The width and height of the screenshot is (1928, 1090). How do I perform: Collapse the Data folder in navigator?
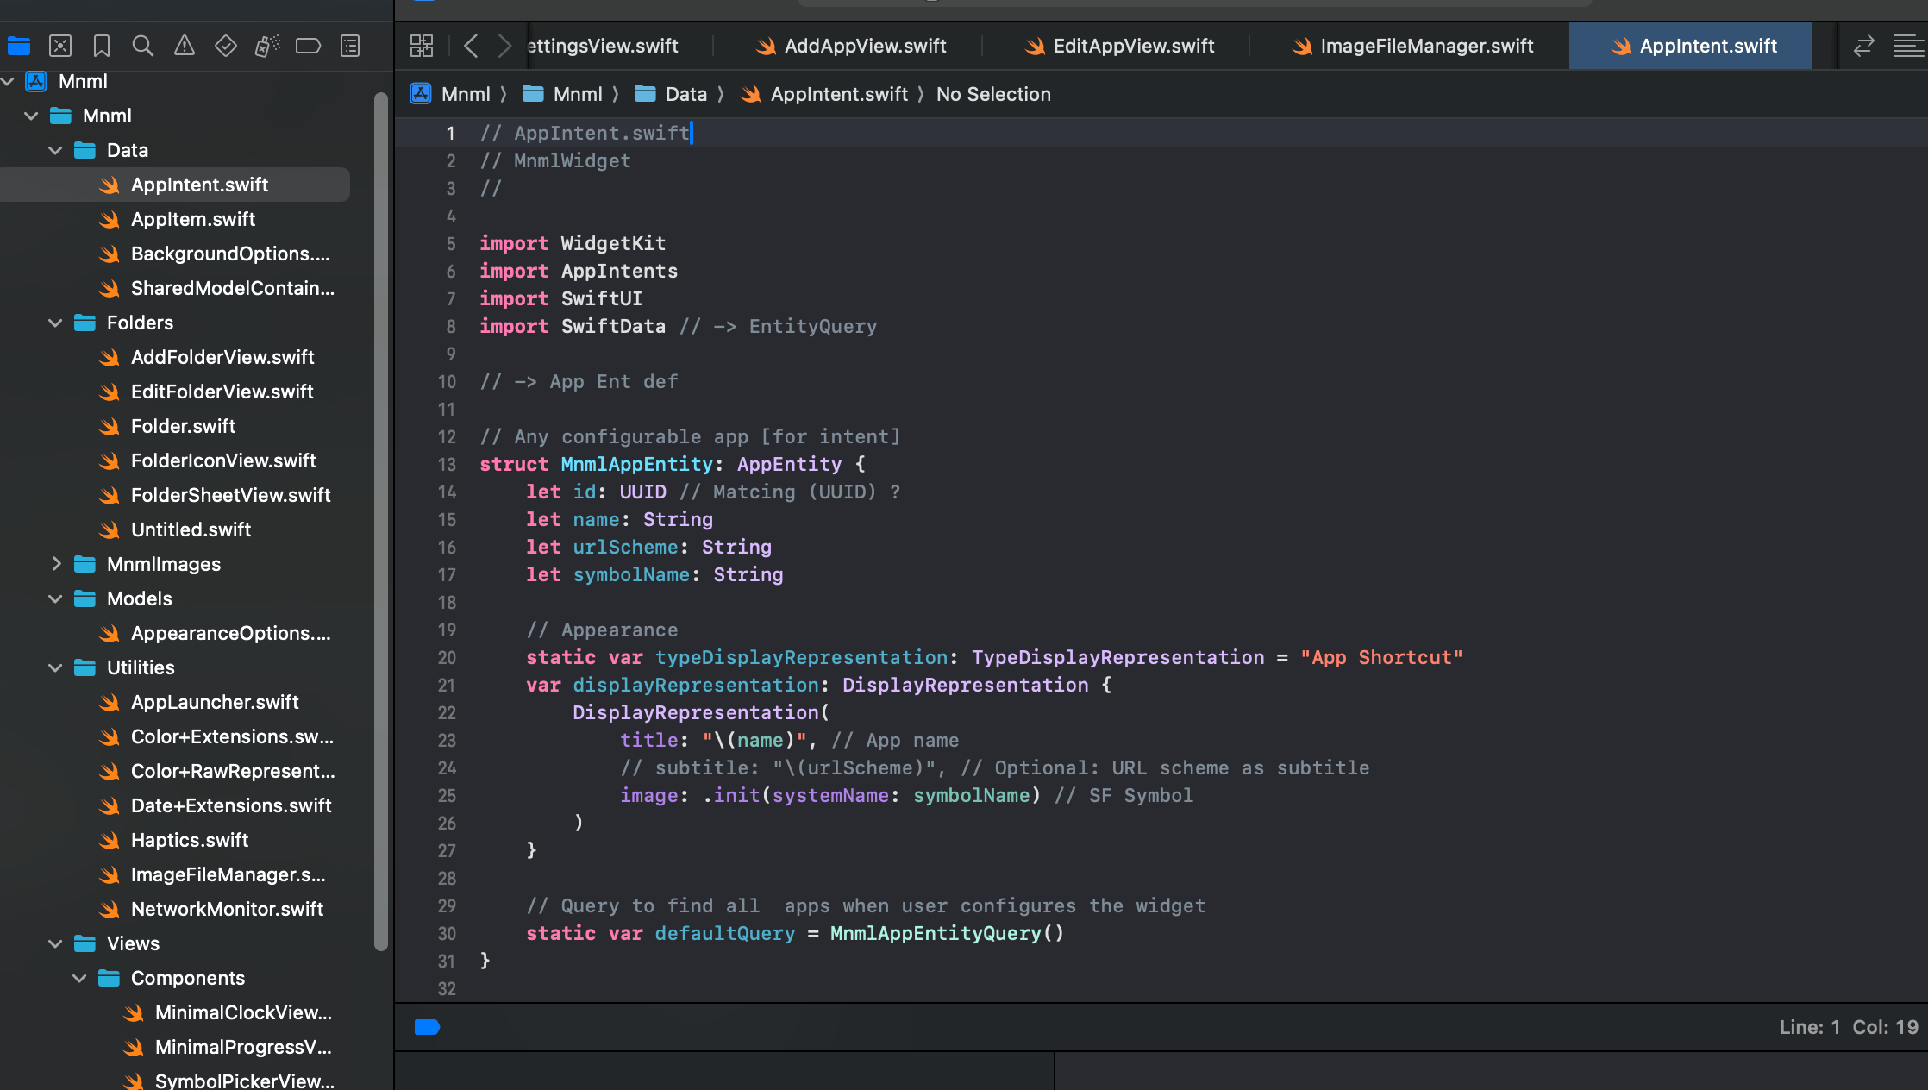55,149
